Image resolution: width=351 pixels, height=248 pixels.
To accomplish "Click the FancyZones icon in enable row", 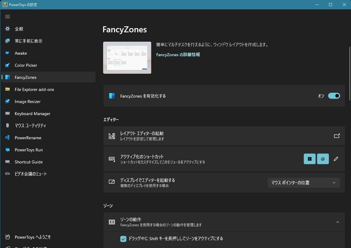I will click(112, 96).
